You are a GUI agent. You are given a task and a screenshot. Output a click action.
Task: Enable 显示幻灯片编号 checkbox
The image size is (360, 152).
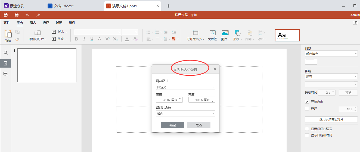(x=307, y=129)
